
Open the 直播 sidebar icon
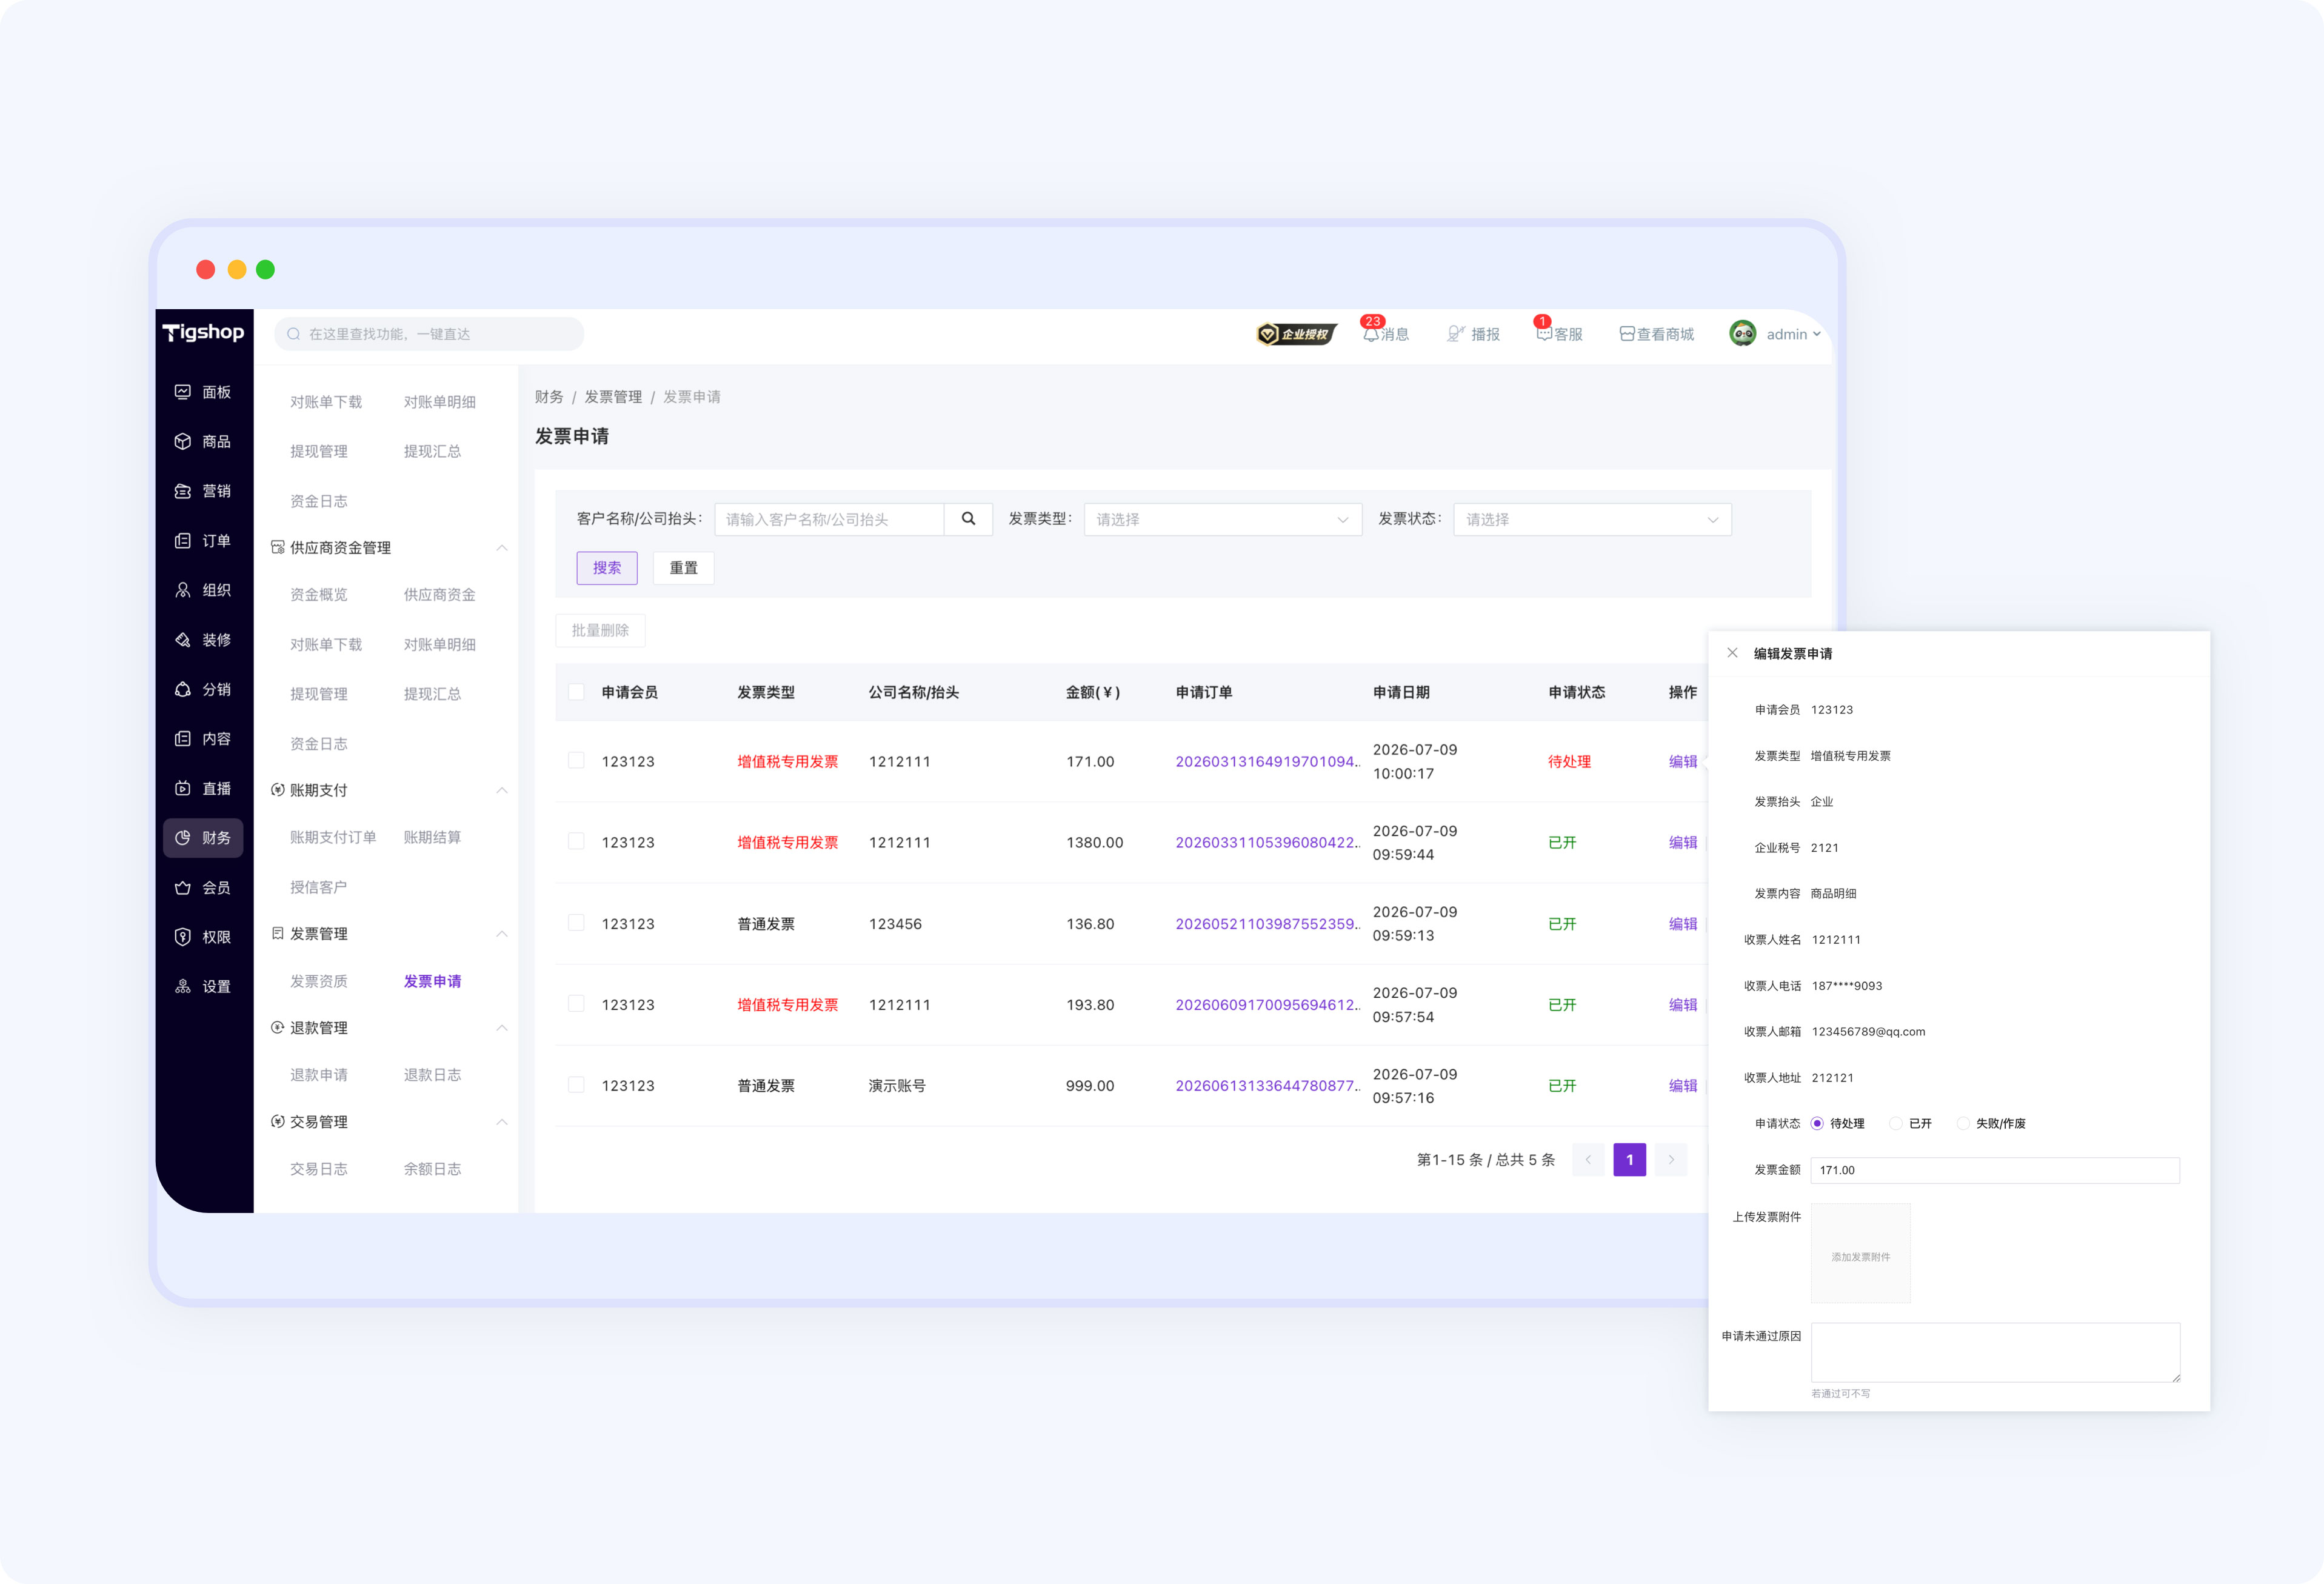(183, 788)
